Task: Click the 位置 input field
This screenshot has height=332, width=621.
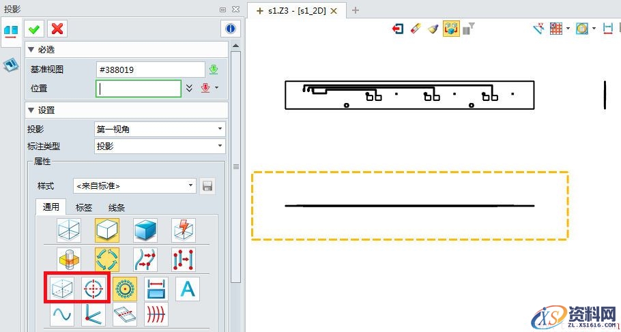Action: point(139,88)
